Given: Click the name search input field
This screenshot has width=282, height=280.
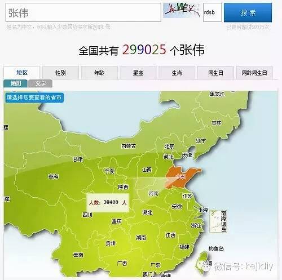Looking at the screenshot, I should (83, 12).
